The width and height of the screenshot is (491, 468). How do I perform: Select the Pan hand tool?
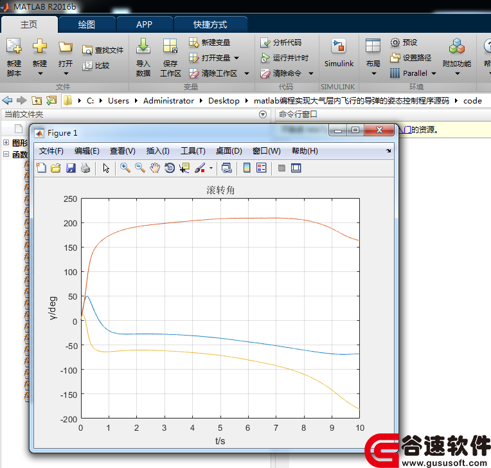pyautogui.click(x=155, y=168)
